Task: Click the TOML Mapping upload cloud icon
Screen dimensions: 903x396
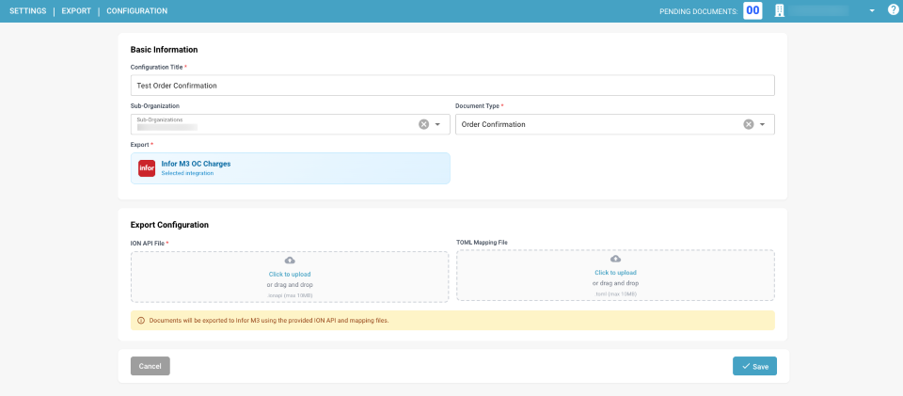Action: coord(615,259)
